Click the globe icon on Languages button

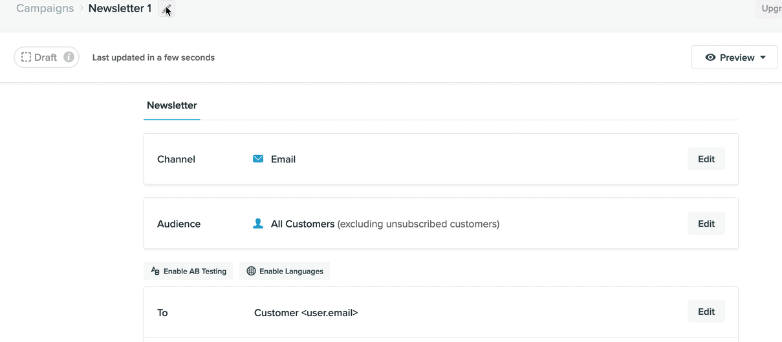[x=251, y=271]
